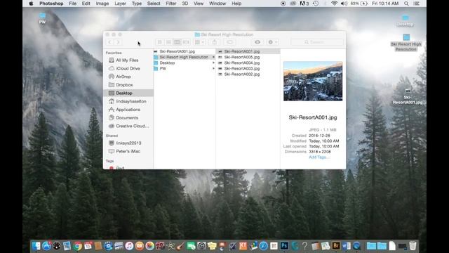Click the Quick Look eye icon

257,42
